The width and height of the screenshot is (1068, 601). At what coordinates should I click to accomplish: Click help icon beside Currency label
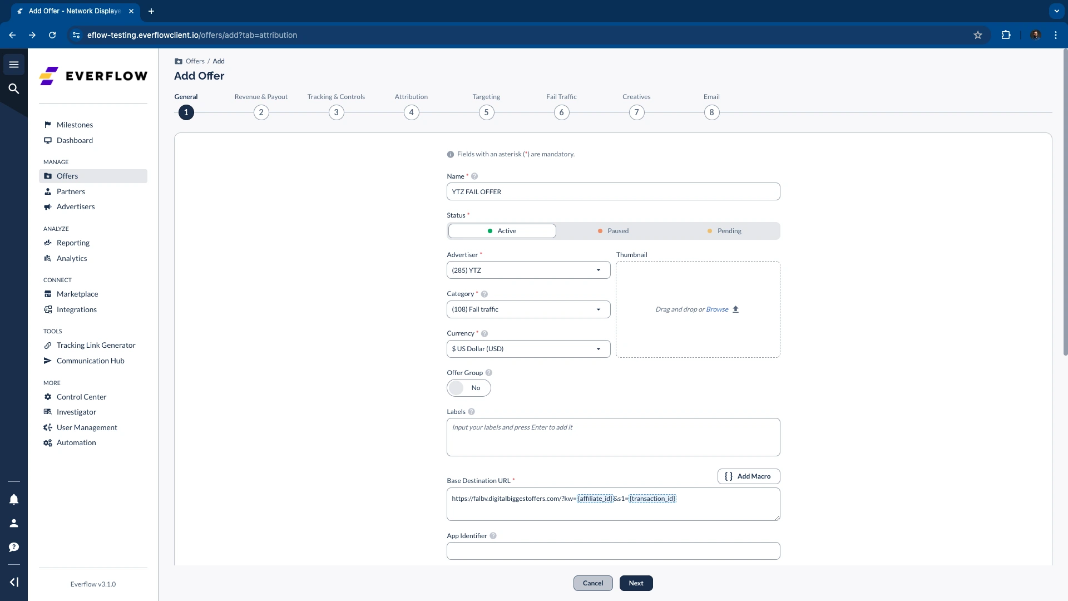click(x=484, y=333)
